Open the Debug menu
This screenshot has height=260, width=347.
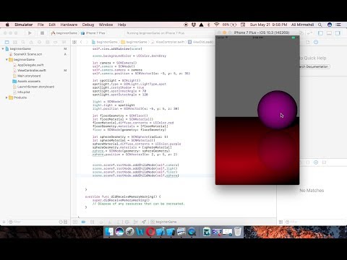tap(88, 25)
